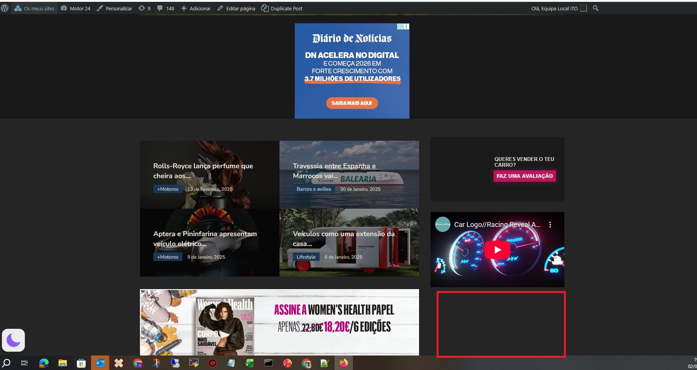Click the Adicionar plus icon

[184, 8]
